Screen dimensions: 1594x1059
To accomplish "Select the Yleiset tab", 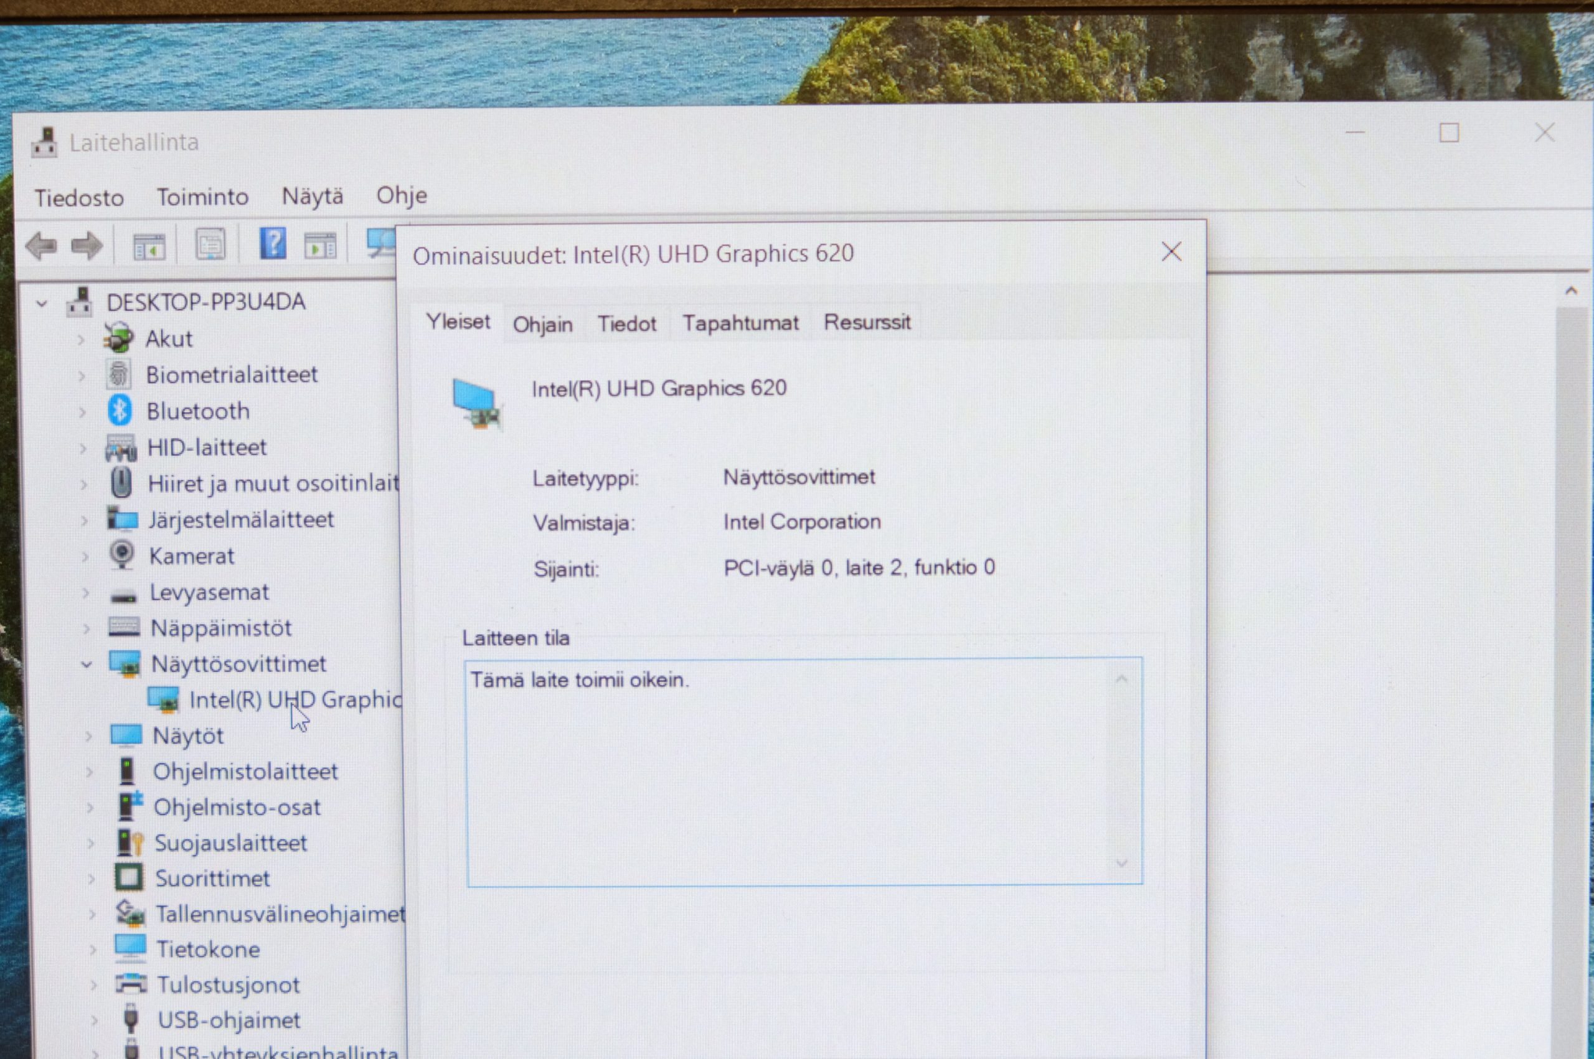I will point(458,322).
